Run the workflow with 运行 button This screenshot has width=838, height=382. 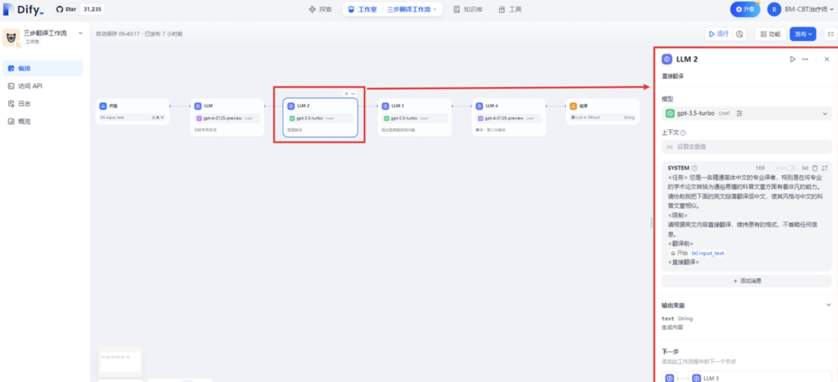pyautogui.click(x=719, y=33)
